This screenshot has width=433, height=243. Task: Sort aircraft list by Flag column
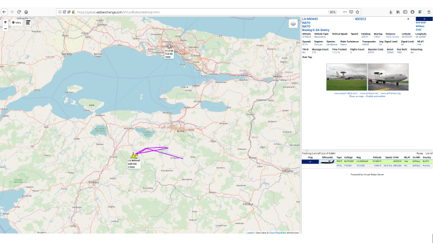point(310,157)
